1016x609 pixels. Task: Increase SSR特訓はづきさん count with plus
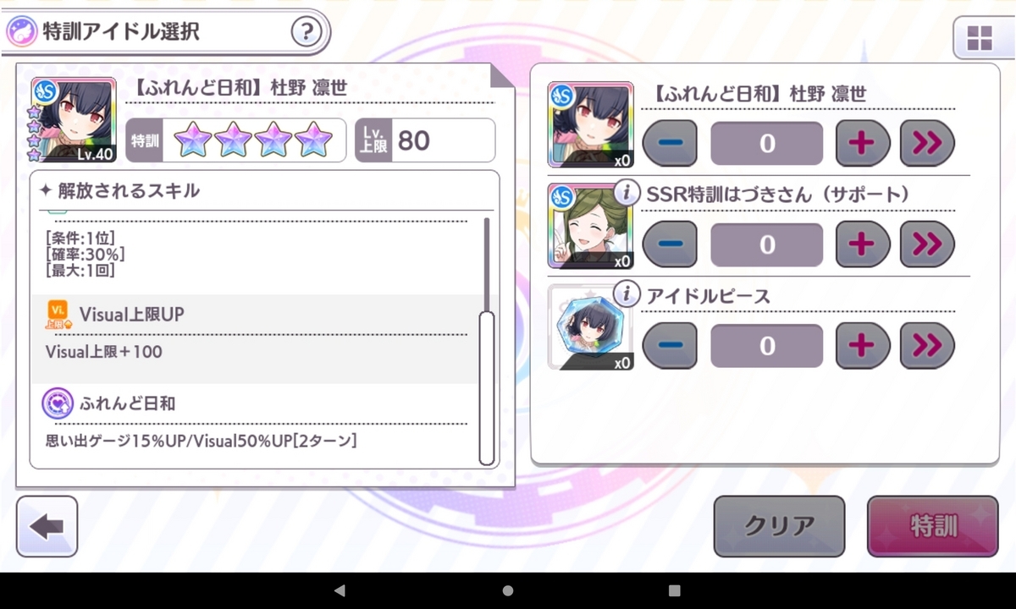[x=862, y=244]
